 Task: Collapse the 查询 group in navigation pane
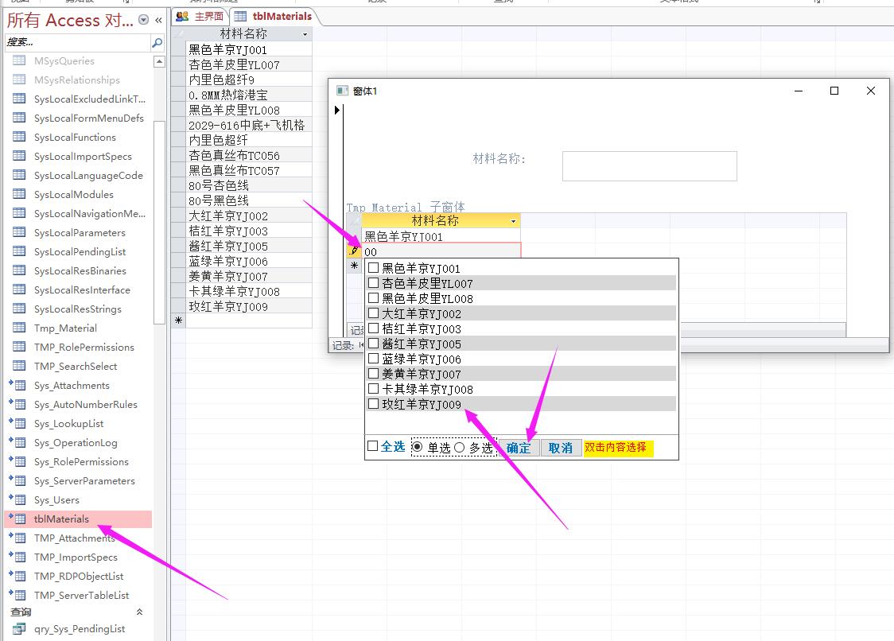[139, 612]
